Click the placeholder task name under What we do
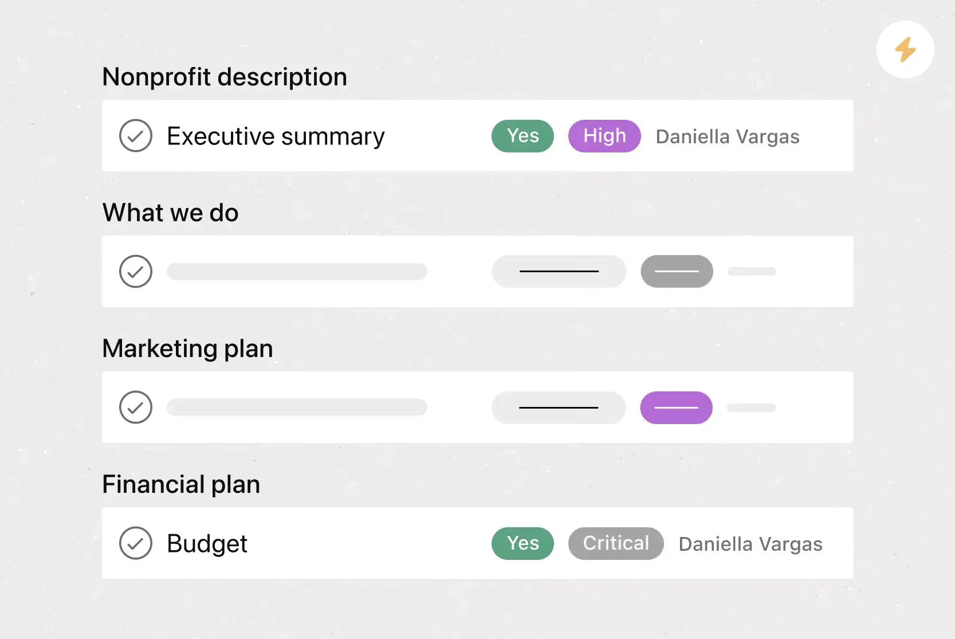The image size is (955, 639). coord(297,271)
